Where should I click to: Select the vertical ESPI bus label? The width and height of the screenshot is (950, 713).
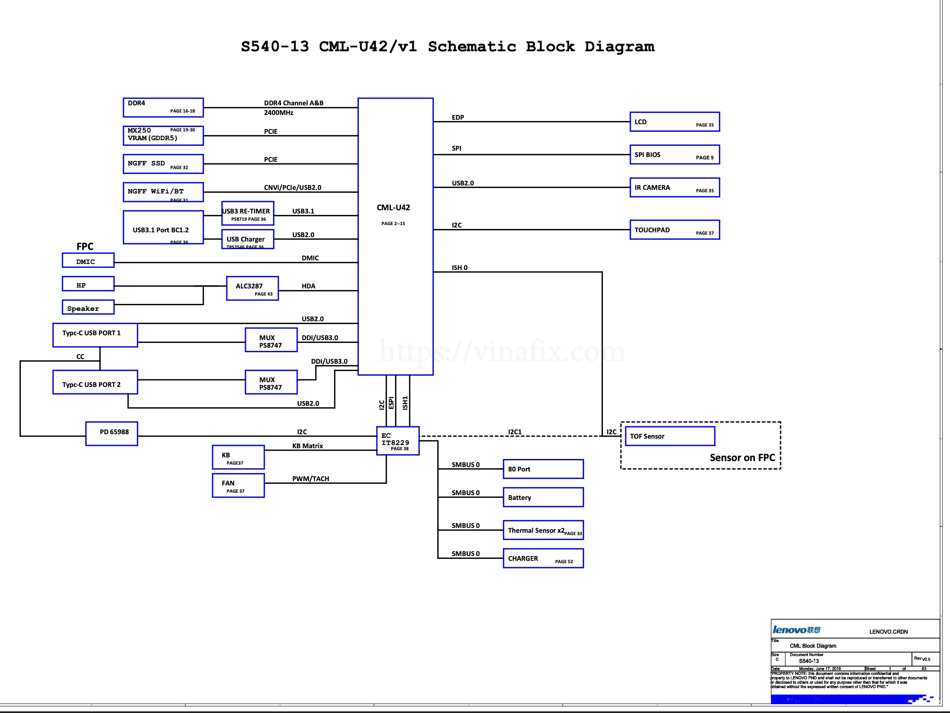coord(391,403)
